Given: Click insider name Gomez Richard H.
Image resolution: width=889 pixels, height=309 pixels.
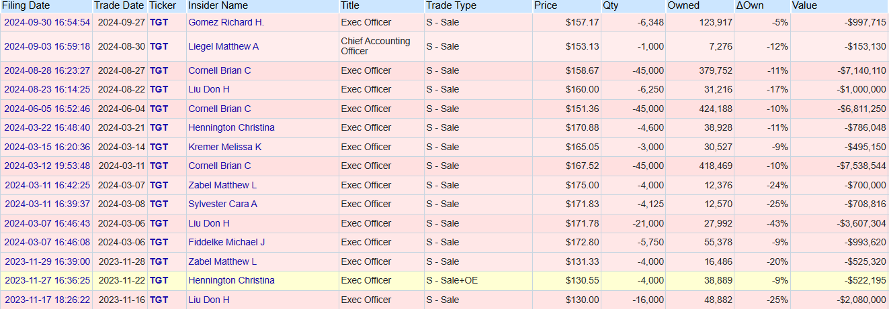Looking at the screenshot, I should tap(226, 22).
